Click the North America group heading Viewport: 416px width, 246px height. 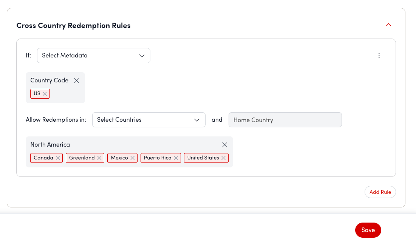click(x=50, y=145)
